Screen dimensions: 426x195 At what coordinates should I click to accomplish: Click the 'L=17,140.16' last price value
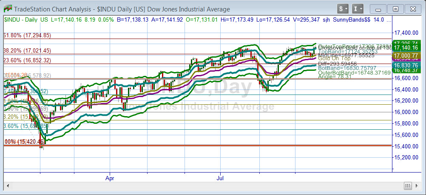click(67, 20)
